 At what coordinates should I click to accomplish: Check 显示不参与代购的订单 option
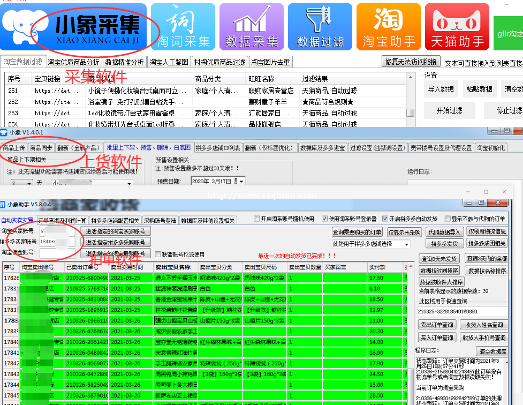448,219
